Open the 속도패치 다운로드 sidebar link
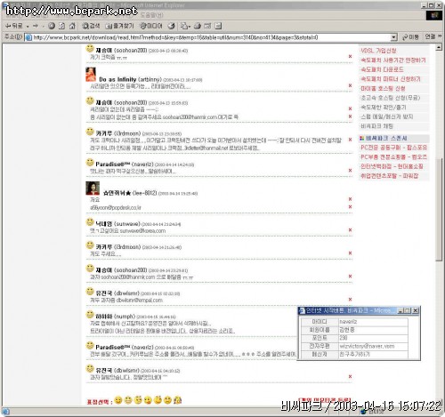This screenshot has height=417, width=445. pyautogui.click(x=382, y=69)
